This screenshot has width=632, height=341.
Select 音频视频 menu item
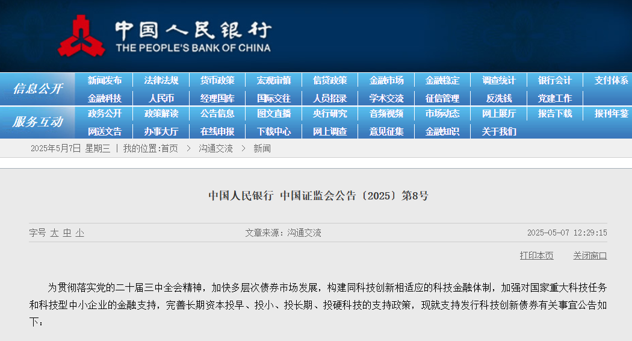click(386, 114)
